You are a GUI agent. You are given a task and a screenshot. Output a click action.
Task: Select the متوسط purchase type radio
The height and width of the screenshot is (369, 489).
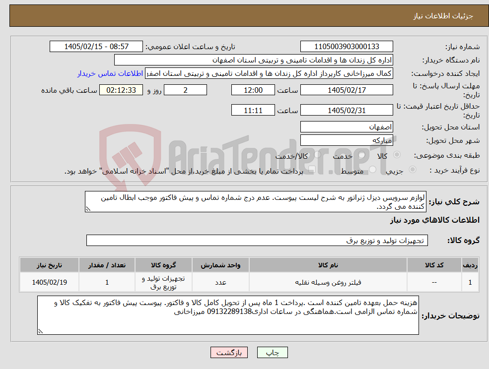372,170
